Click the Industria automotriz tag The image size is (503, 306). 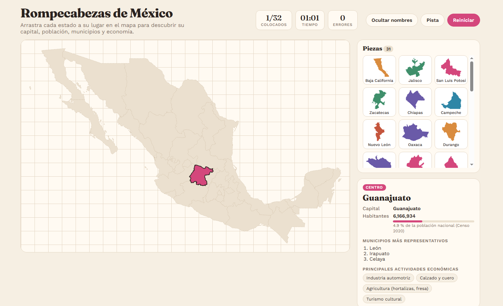click(x=388, y=278)
